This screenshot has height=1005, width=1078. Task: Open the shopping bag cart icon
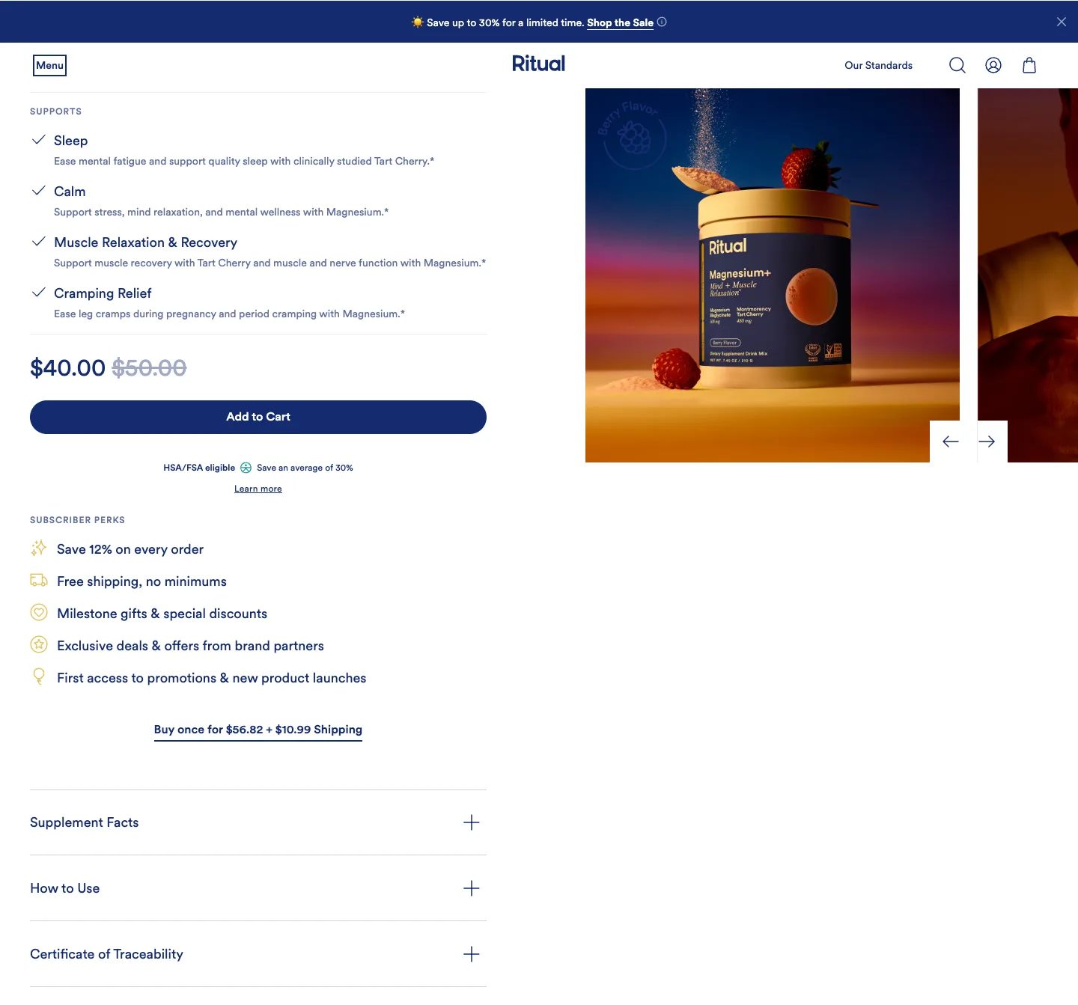point(1029,65)
